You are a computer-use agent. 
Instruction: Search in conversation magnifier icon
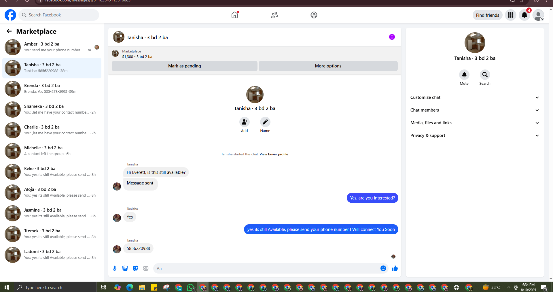485,75
